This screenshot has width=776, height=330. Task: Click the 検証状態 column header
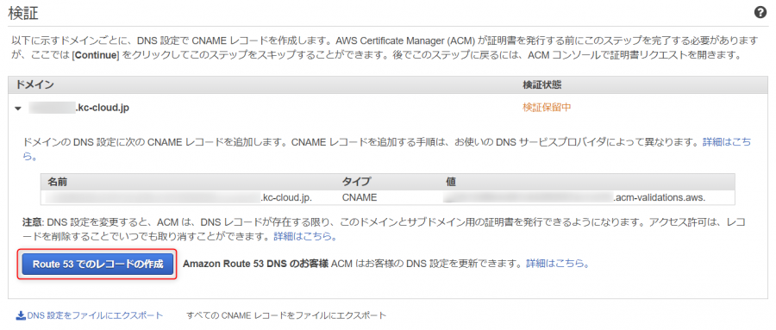[542, 84]
